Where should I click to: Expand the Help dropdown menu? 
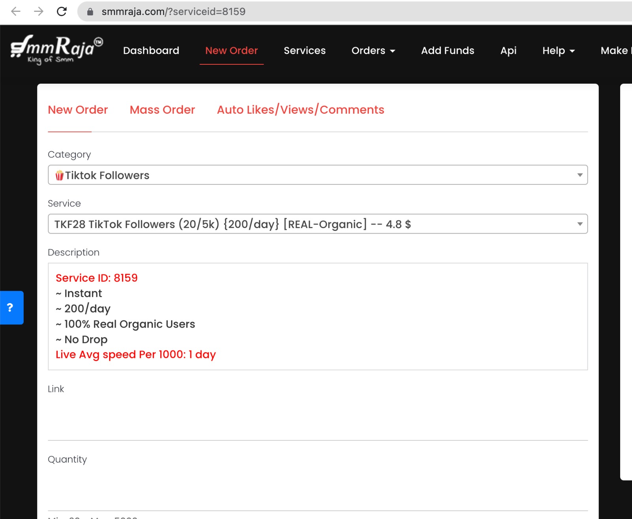559,51
